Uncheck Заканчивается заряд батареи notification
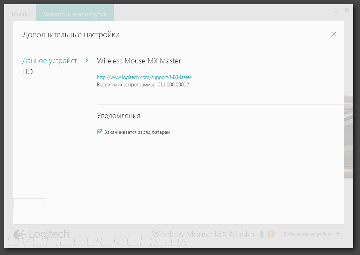 click(100, 132)
